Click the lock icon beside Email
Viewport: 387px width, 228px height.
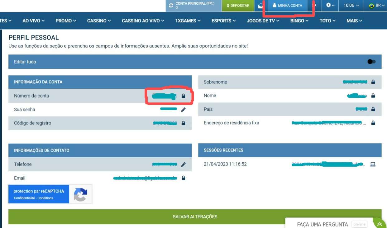click(183, 178)
